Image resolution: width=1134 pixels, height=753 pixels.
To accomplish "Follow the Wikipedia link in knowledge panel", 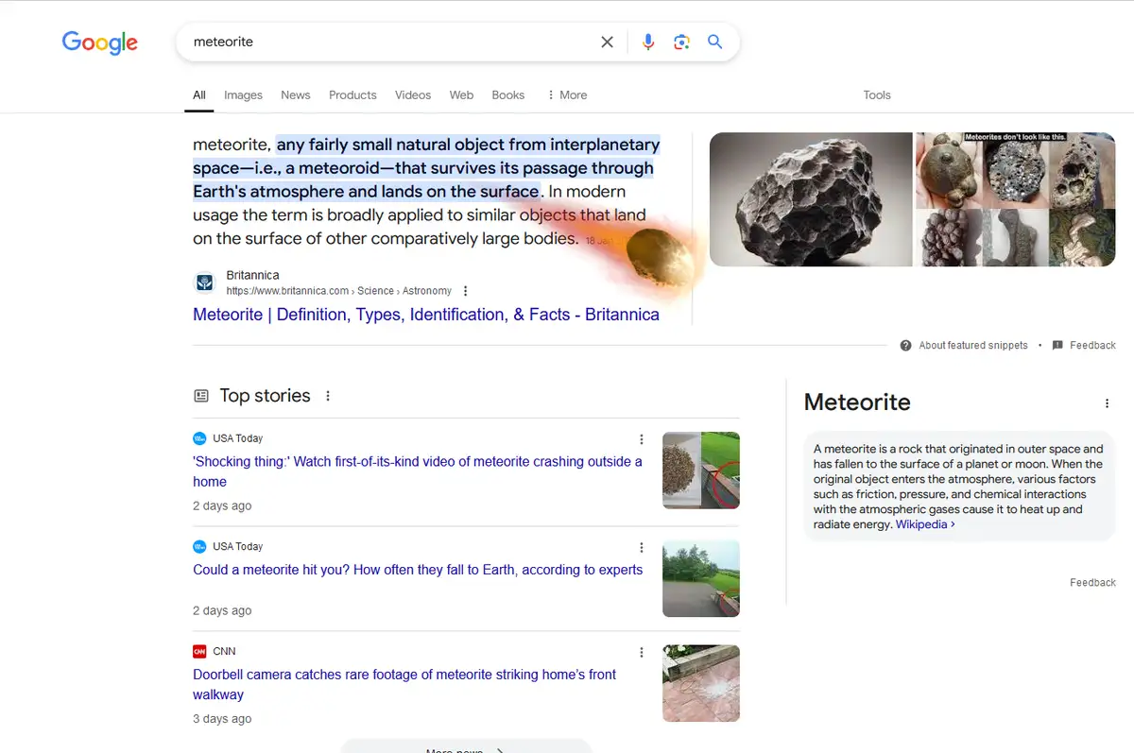I will tap(925, 524).
